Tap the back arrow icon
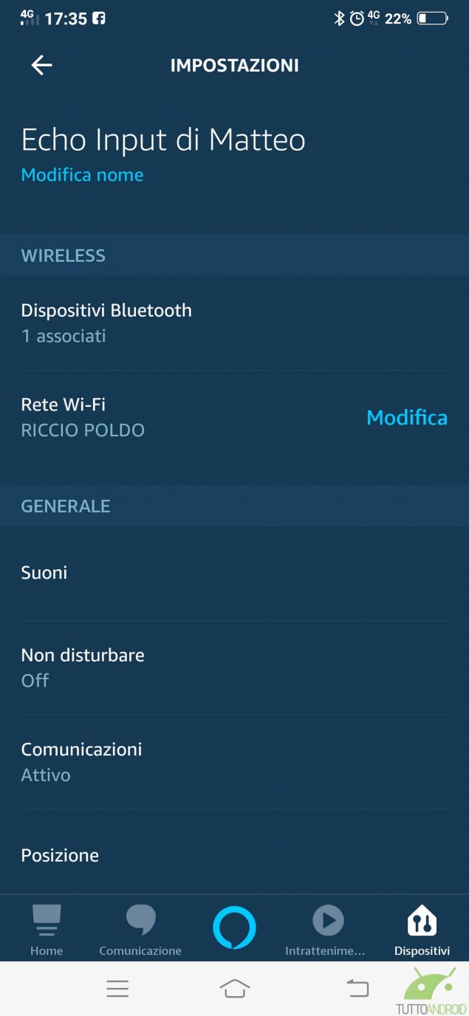 (x=41, y=65)
